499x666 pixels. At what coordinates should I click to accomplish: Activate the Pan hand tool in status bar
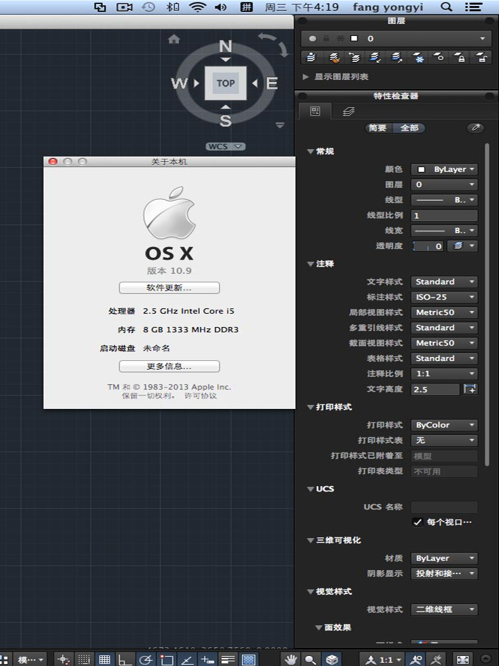(x=291, y=659)
